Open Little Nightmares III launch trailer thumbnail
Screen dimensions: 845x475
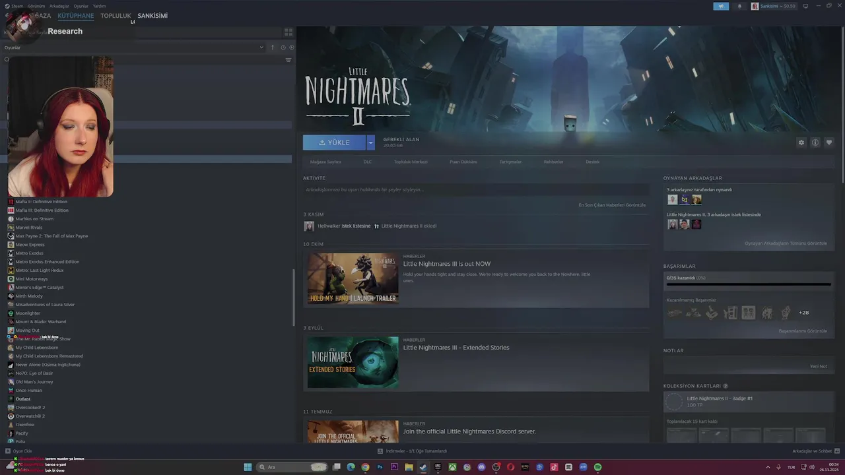coord(353,278)
